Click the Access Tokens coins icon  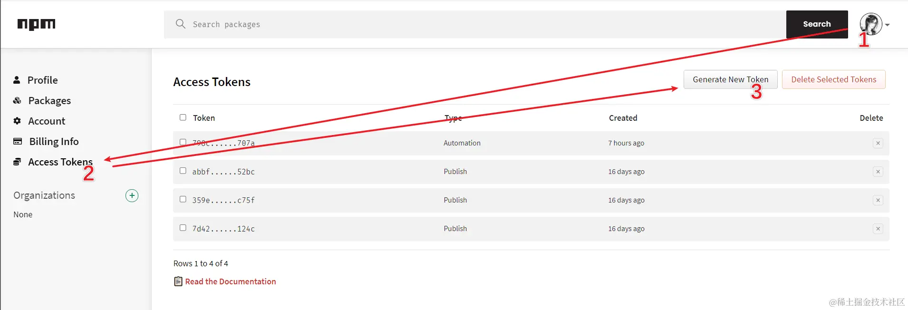17,162
